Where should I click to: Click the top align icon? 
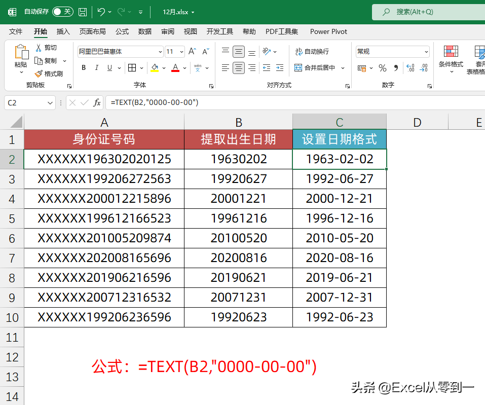(x=226, y=51)
